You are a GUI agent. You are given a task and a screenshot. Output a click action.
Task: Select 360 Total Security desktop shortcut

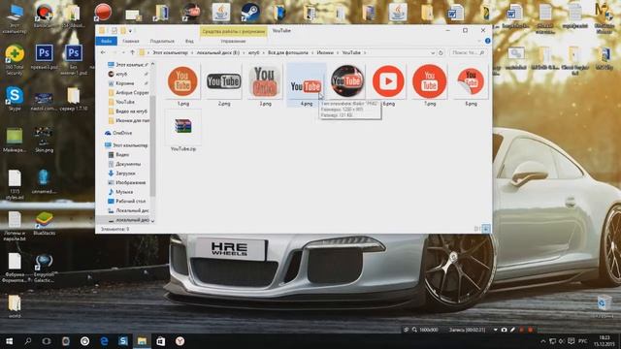(x=15, y=59)
